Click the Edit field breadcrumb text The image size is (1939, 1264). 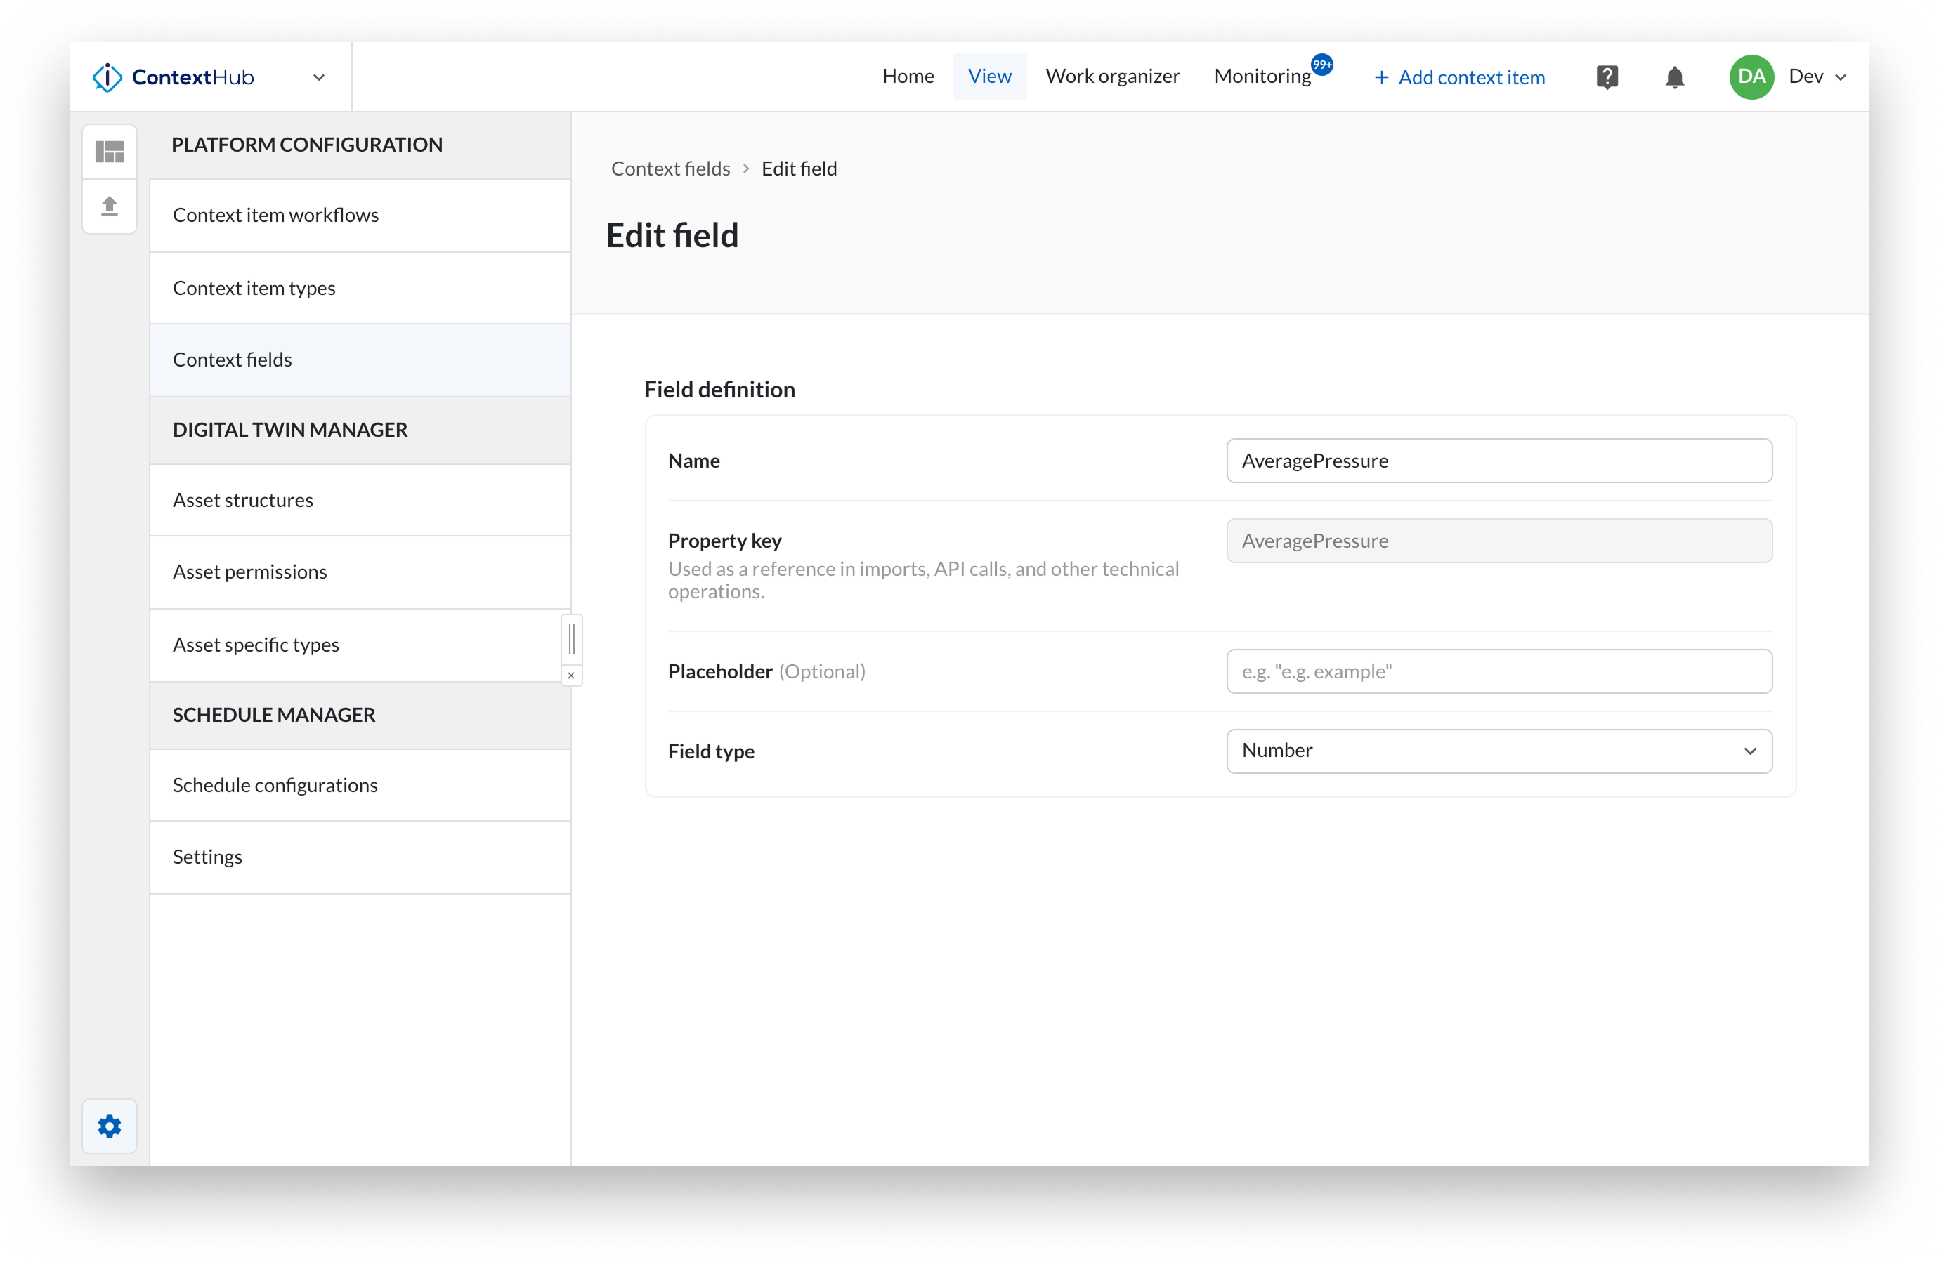point(799,169)
